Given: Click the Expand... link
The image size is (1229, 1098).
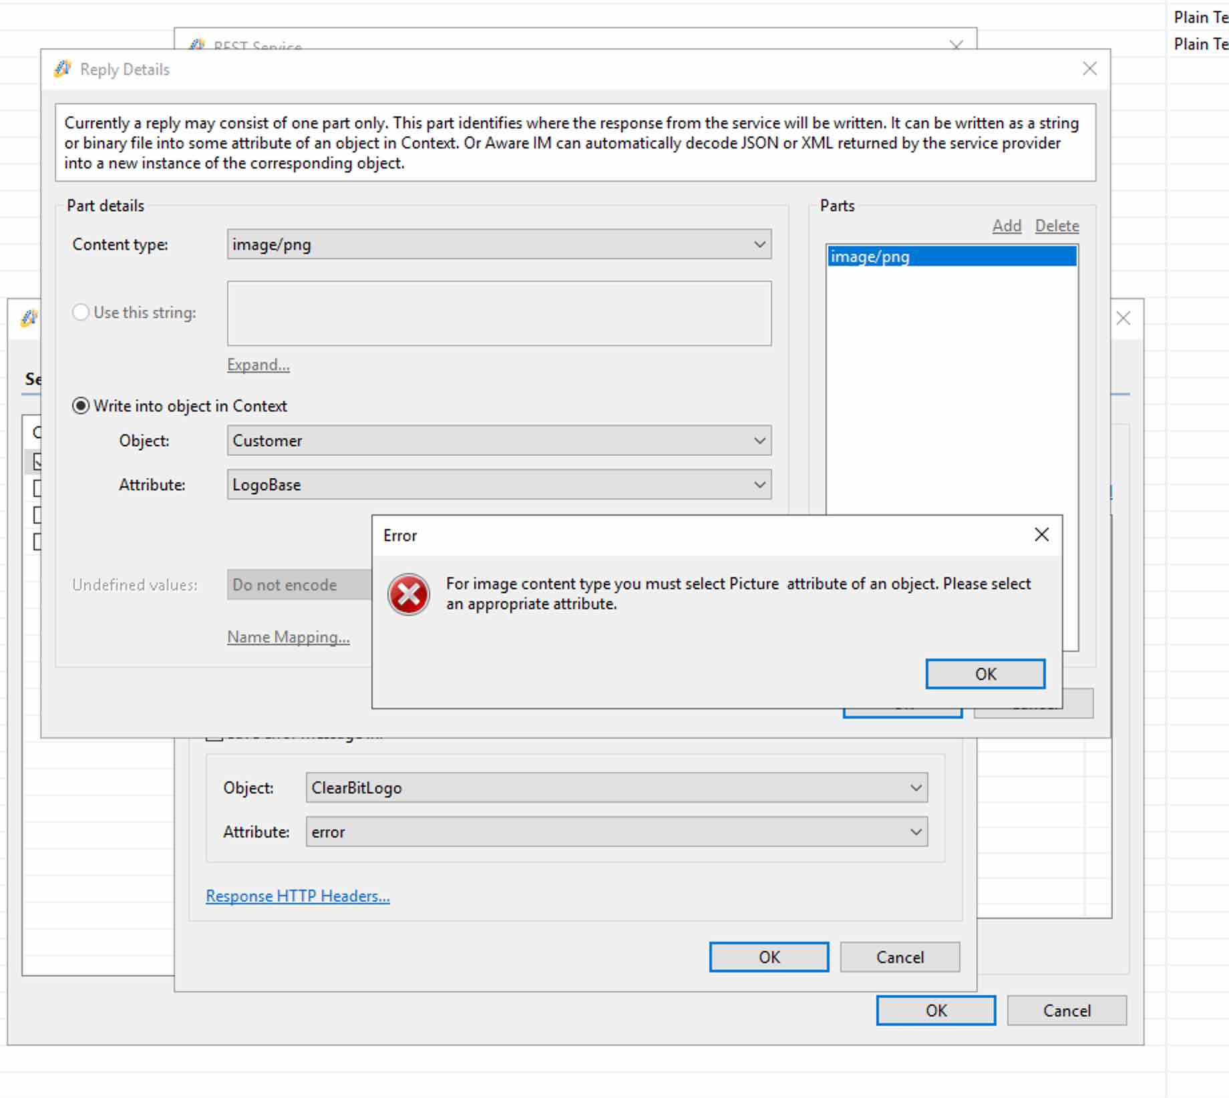Looking at the screenshot, I should tap(258, 365).
